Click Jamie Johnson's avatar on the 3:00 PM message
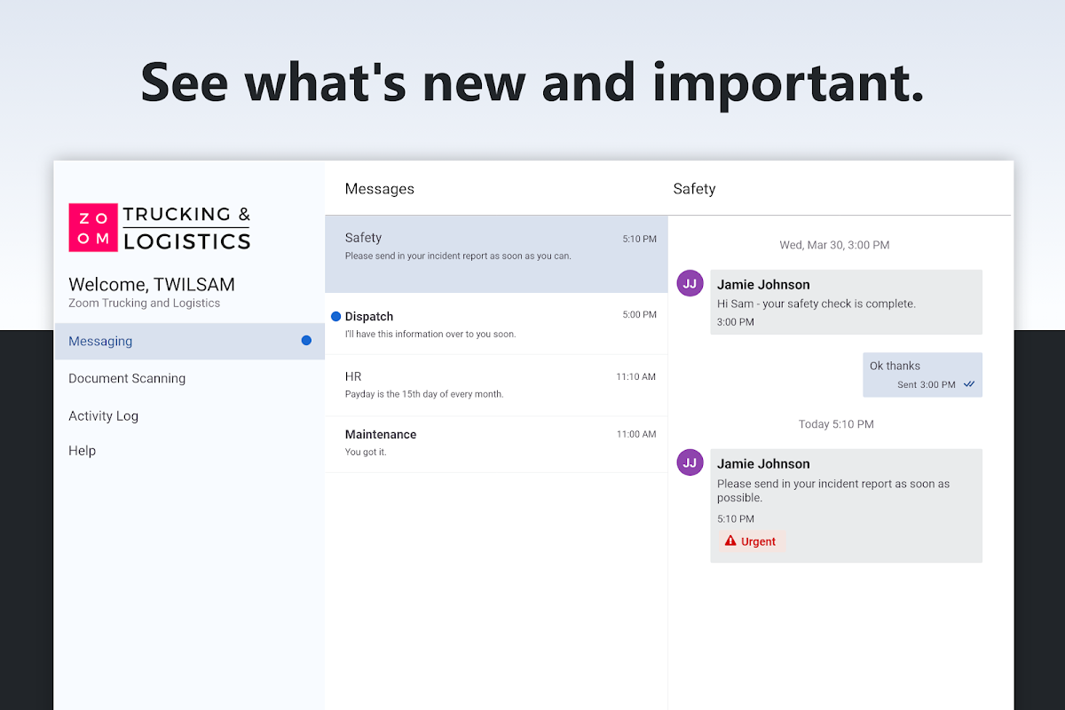The width and height of the screenshot is (1065, 710). click(x=690, y=283)
